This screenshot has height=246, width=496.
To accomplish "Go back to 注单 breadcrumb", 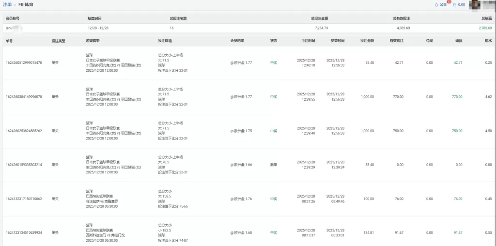I will [x=7, y=4].
